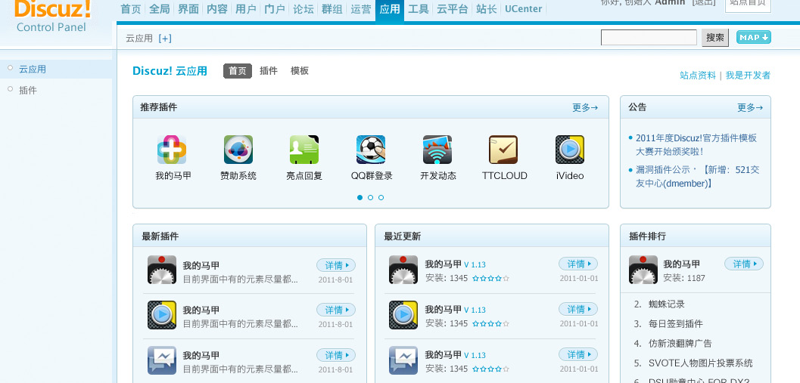The image size is (800, 383).
Task: Select the third carousel page dot
Action: pos(381,198)
